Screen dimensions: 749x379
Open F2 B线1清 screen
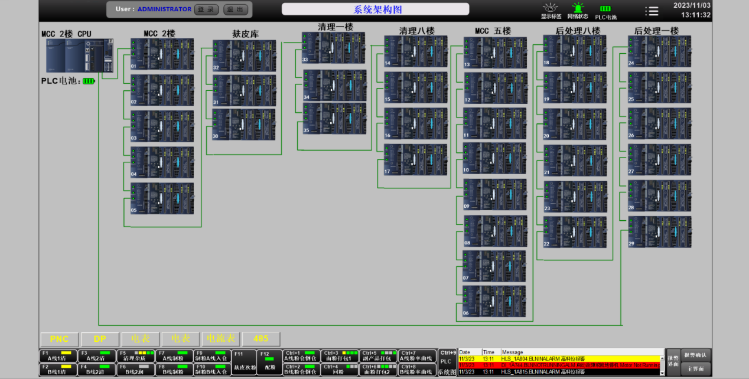pyautogui.click(x=58, y=369)
